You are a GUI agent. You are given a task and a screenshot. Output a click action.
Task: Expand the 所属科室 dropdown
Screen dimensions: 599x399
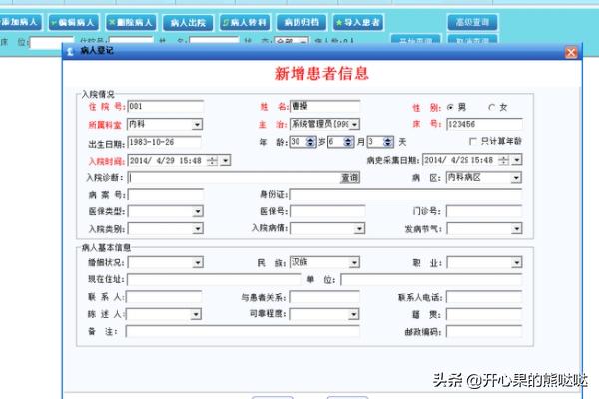[x=197, y=125]
